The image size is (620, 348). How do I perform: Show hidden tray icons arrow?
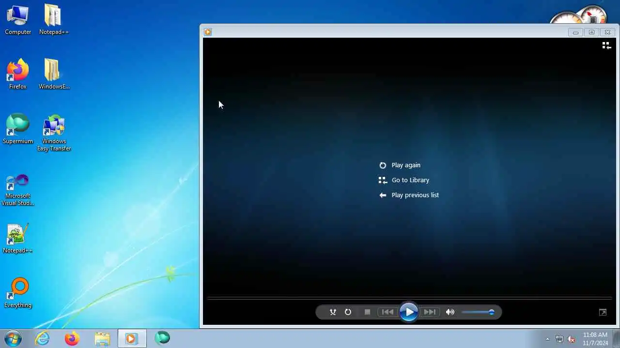coord(547,339)
